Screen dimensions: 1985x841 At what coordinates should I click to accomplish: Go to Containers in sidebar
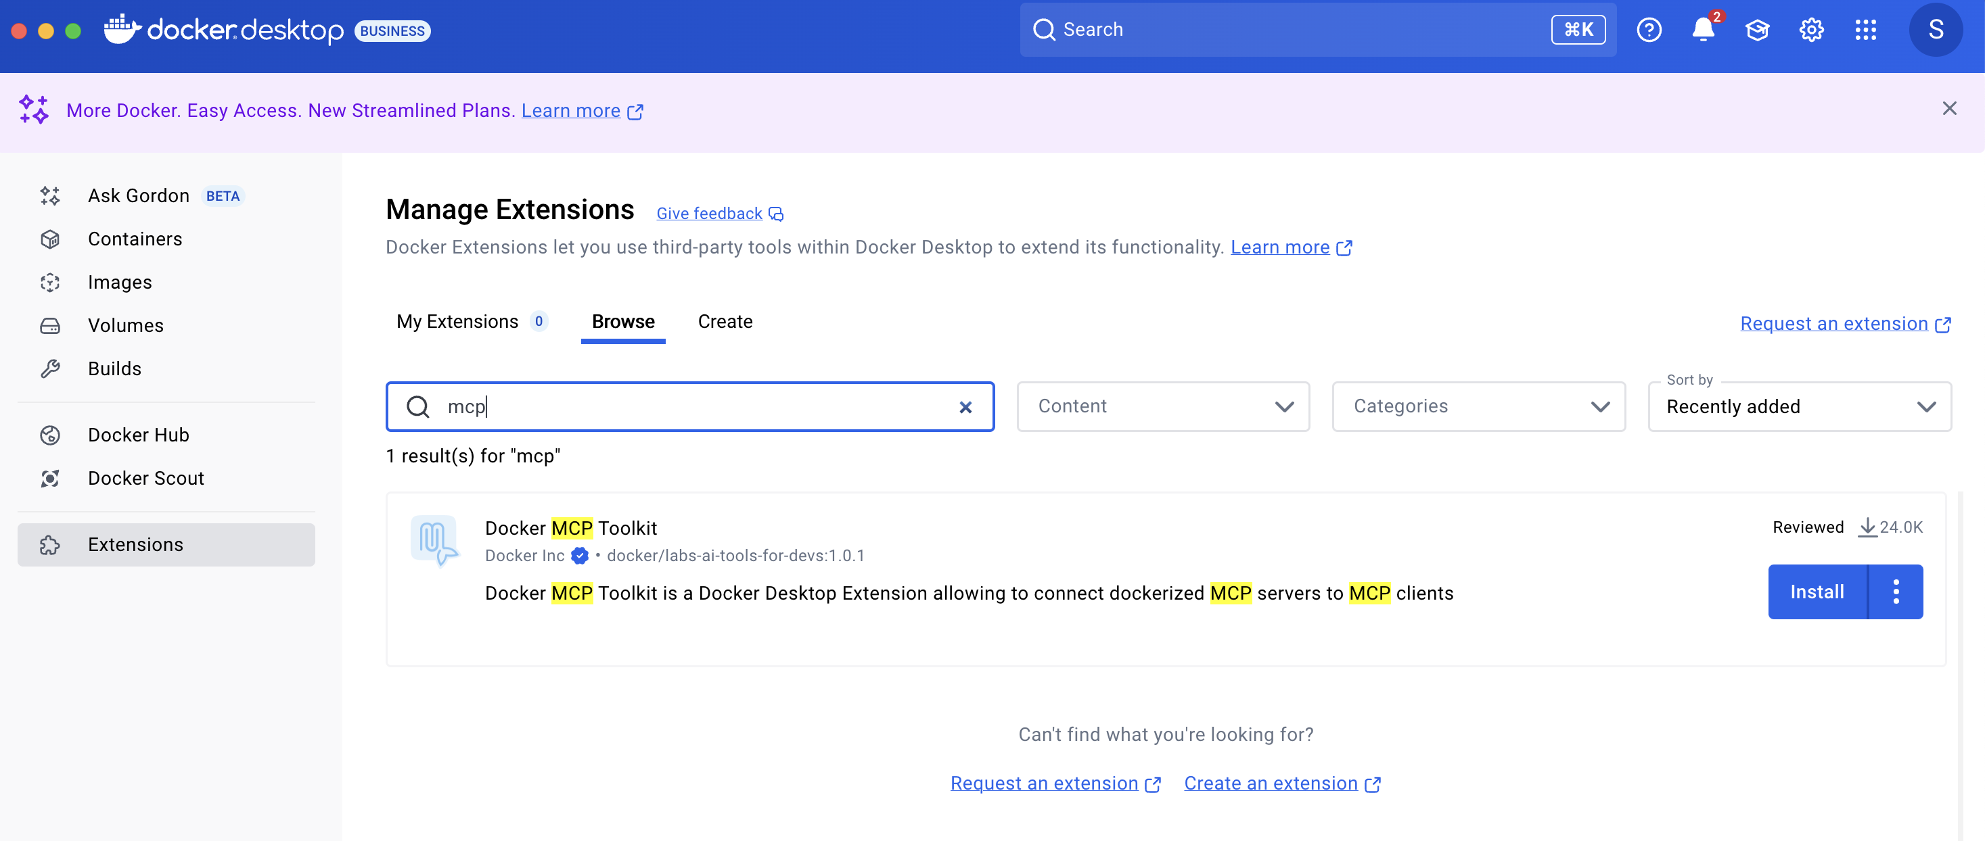[166, 239]
